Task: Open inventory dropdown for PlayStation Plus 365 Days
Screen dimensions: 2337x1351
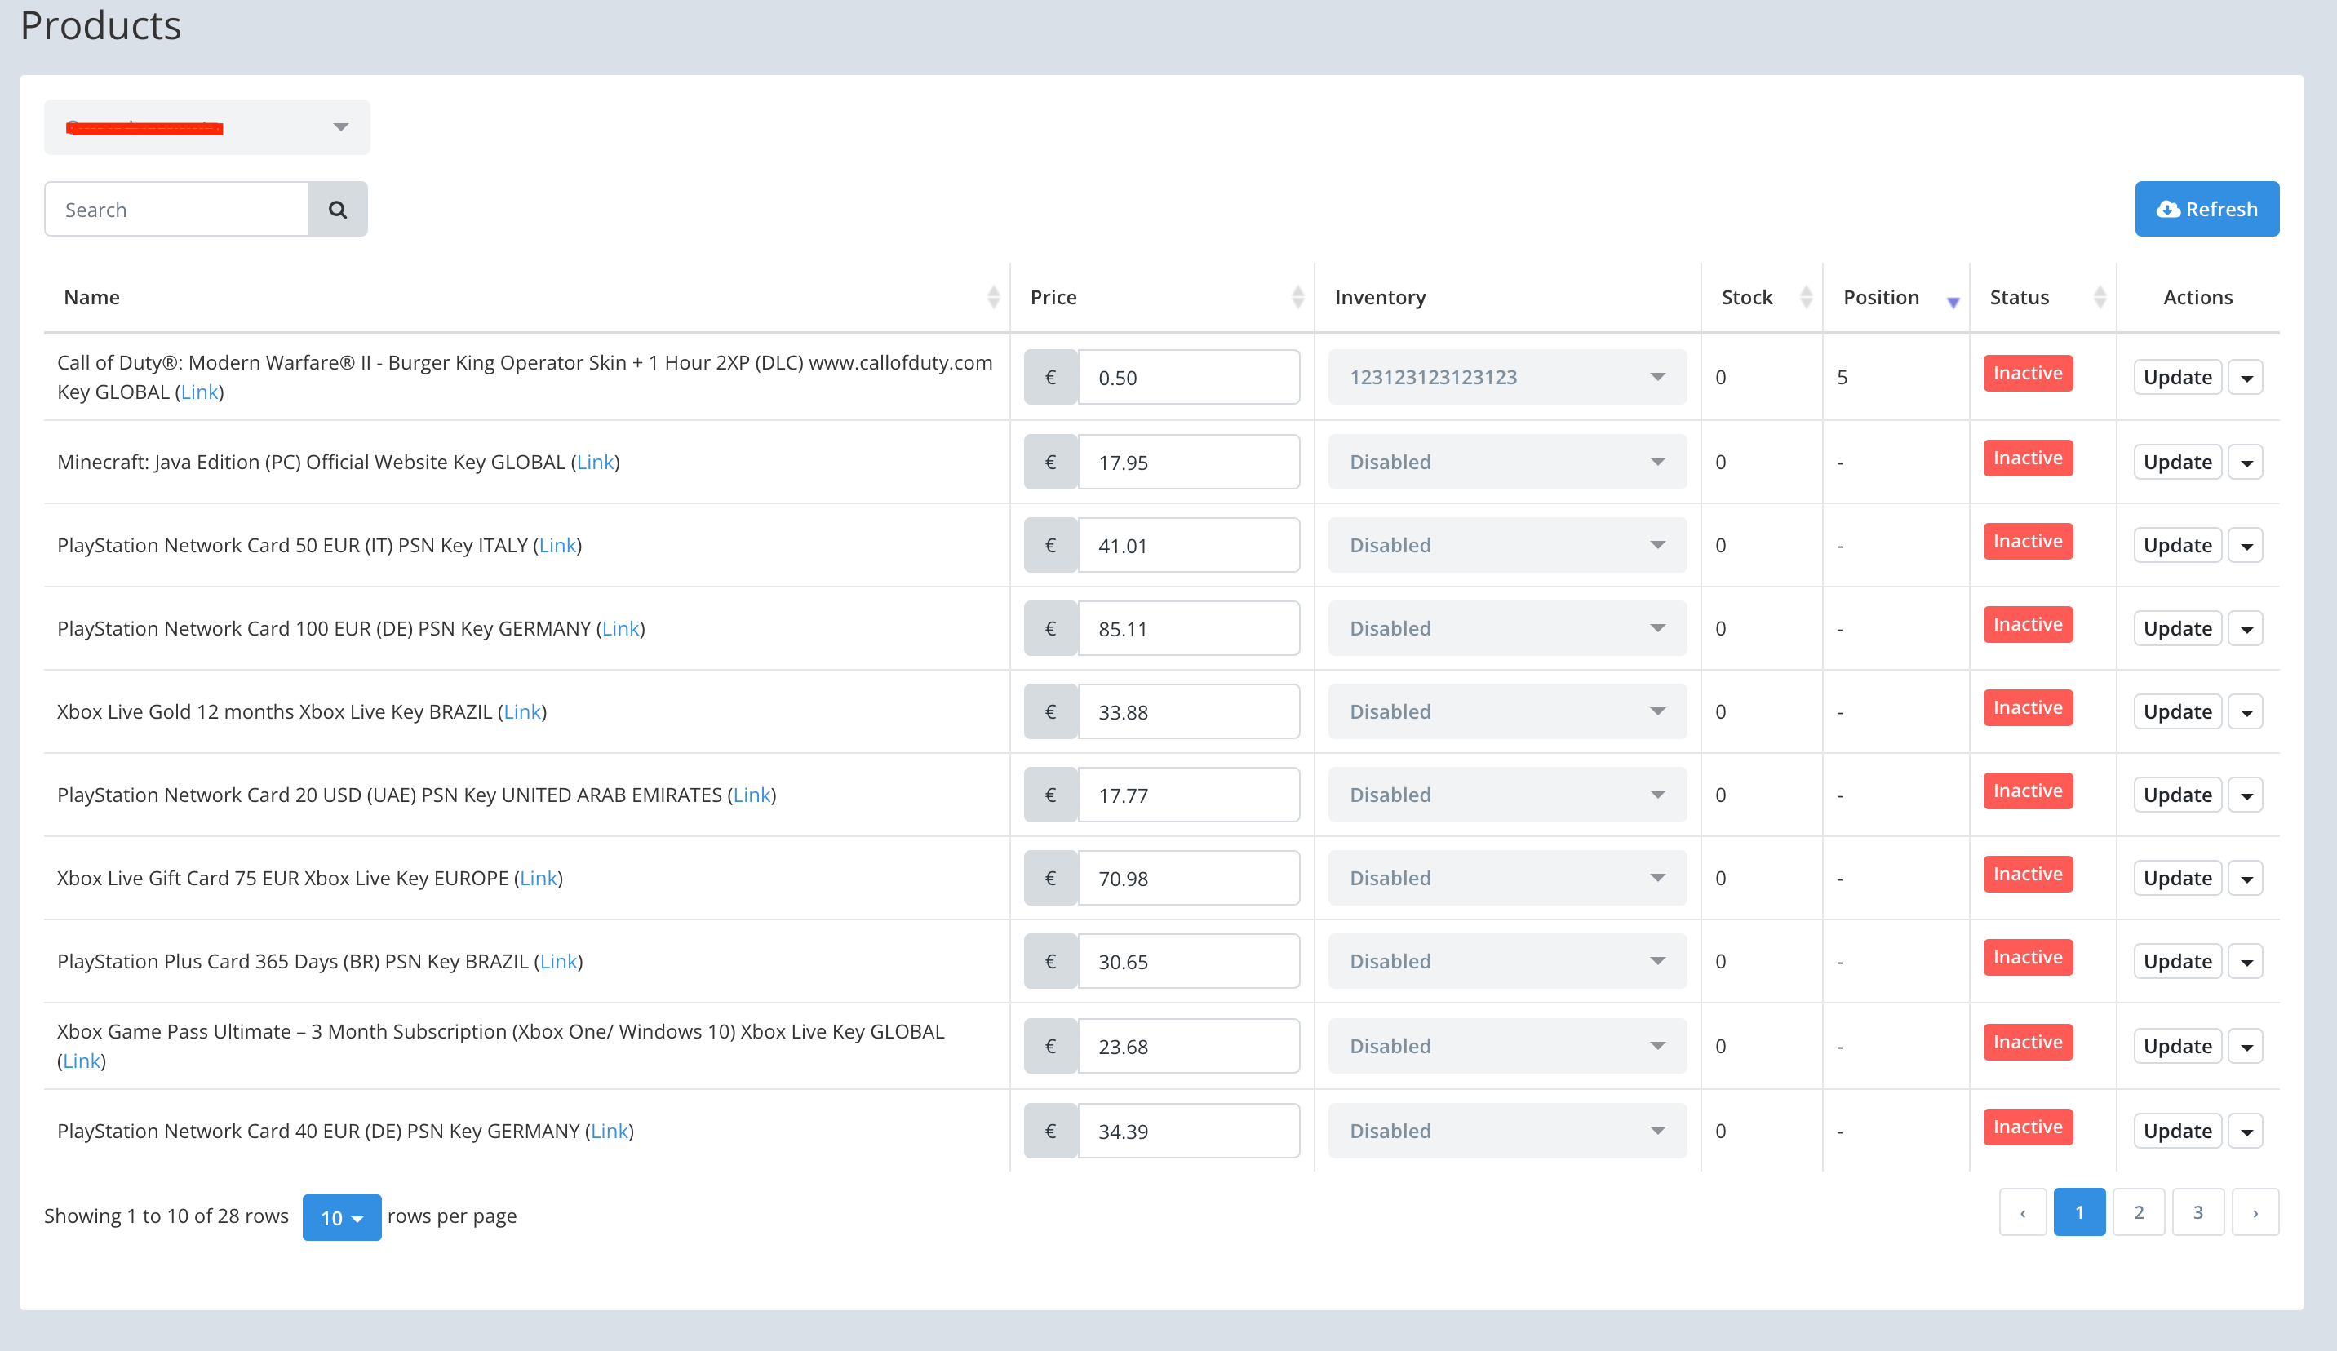Action: tap(1507, 962)
